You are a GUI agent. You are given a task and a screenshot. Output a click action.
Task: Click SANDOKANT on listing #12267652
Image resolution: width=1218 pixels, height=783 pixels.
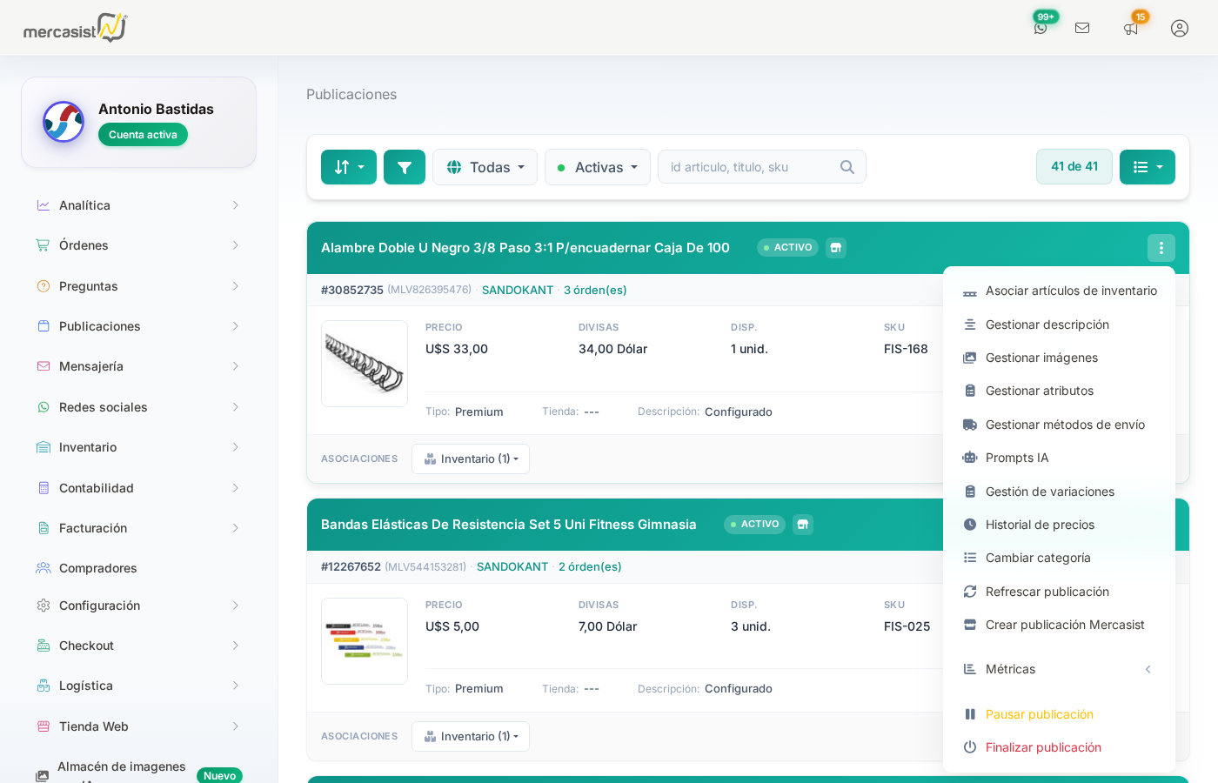[512, 566]
